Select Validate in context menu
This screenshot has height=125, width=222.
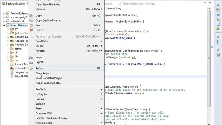(x=66, y=104)
